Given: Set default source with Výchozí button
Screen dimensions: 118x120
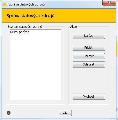Looking at the screenshot, I should click(89, 97).
